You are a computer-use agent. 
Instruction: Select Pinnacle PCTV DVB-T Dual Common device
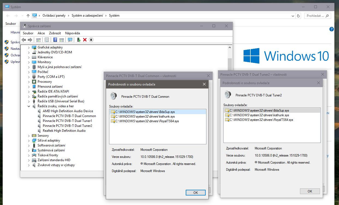(x=69, y=116)
